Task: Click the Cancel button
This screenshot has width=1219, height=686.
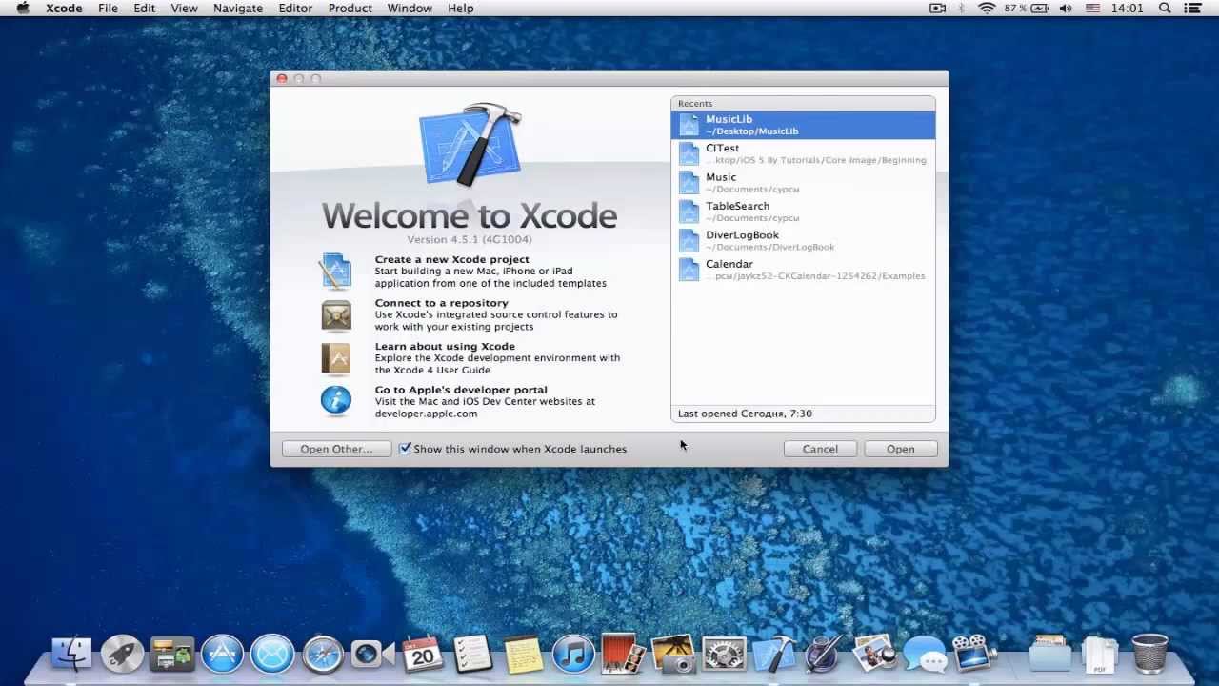Action: point(820,449)
